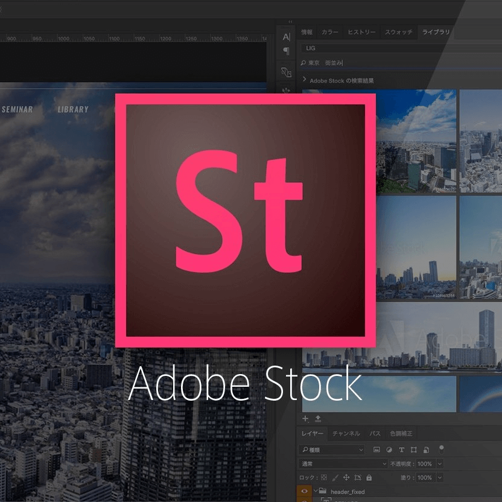Click prevent artboard auto-nesting lock icon
The image size is (502, 502).
coord(358,477)
